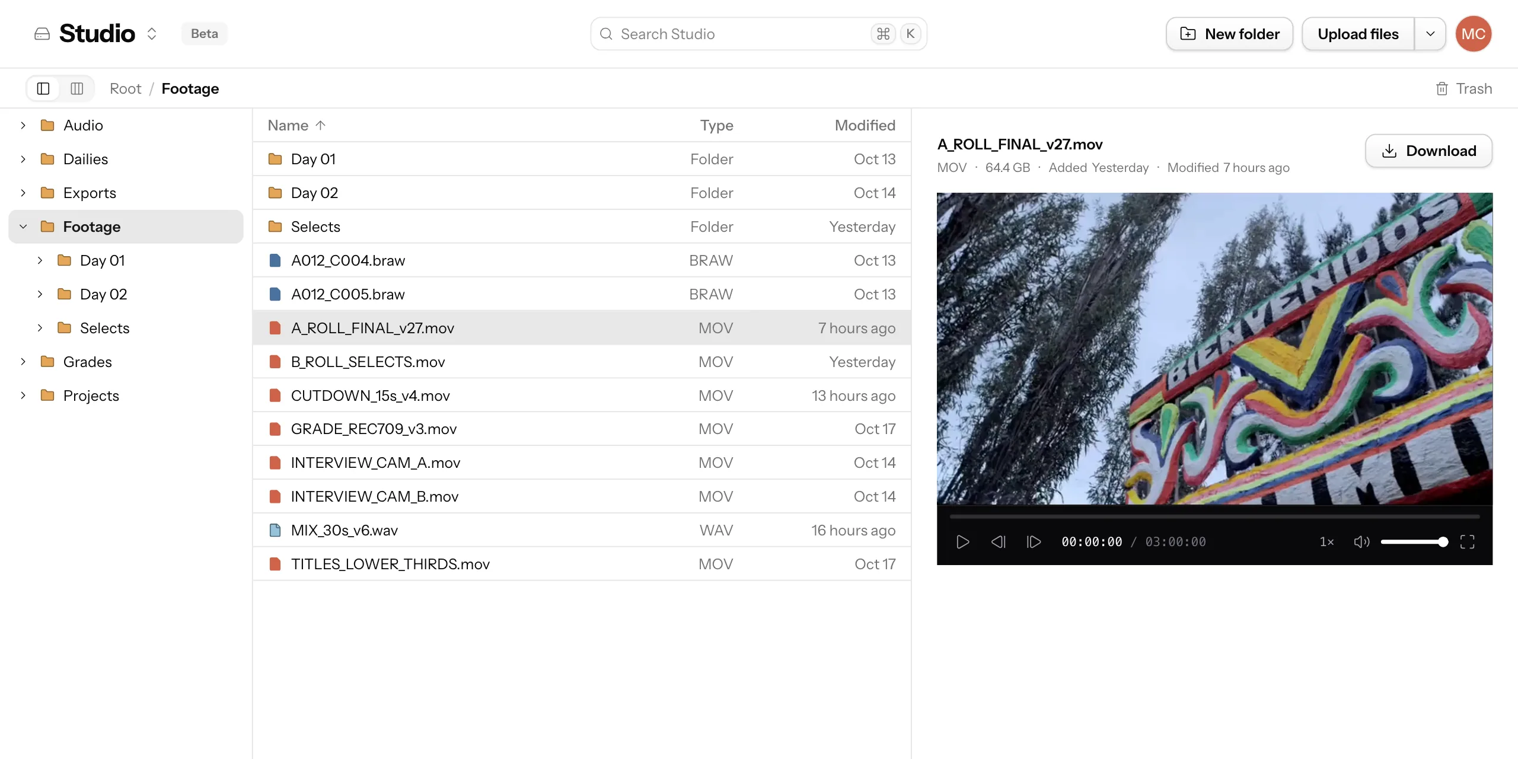The image size is (1518, 759).
Task: Open GRADE_REC709_v3.mov file
Action: (x=582, y=429)
